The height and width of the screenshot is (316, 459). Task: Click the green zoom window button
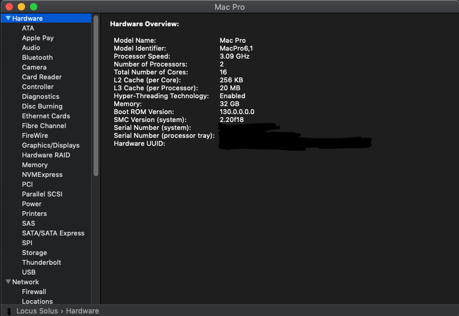point(34,7)
